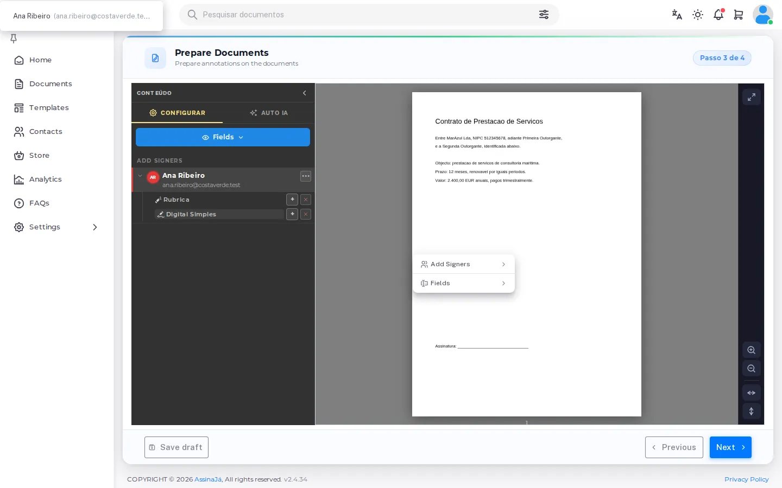Fit document to width
Image resolution: width=782 pixels, height=488 pixels.
pos(752,393)
